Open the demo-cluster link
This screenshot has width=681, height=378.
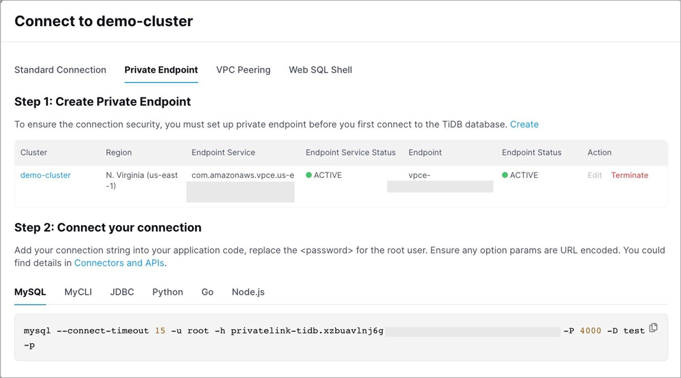[45, 175]
